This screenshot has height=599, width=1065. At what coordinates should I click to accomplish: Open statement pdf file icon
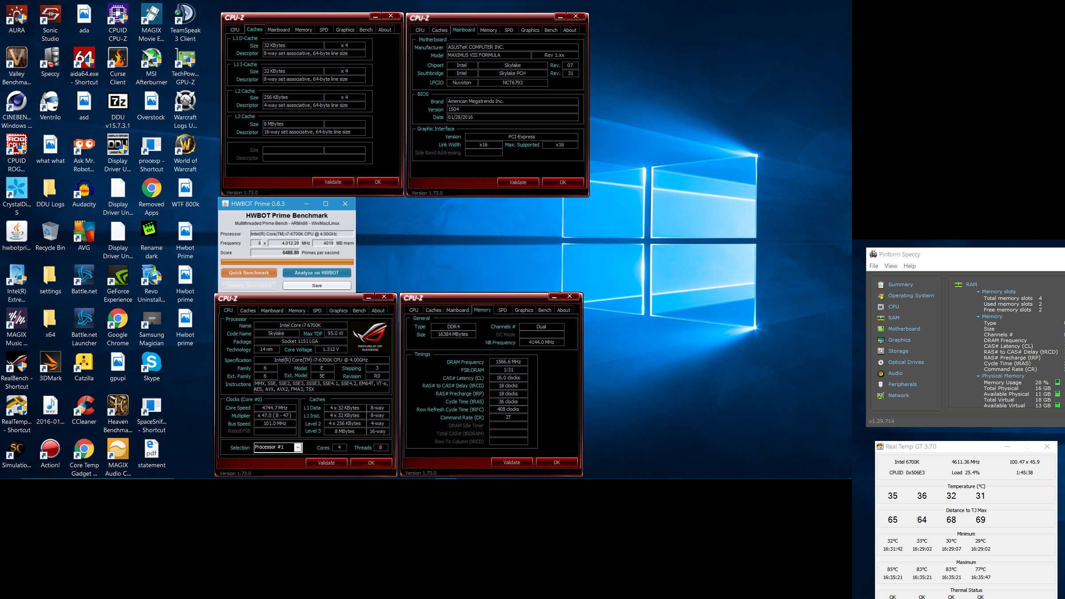point(151,453)
